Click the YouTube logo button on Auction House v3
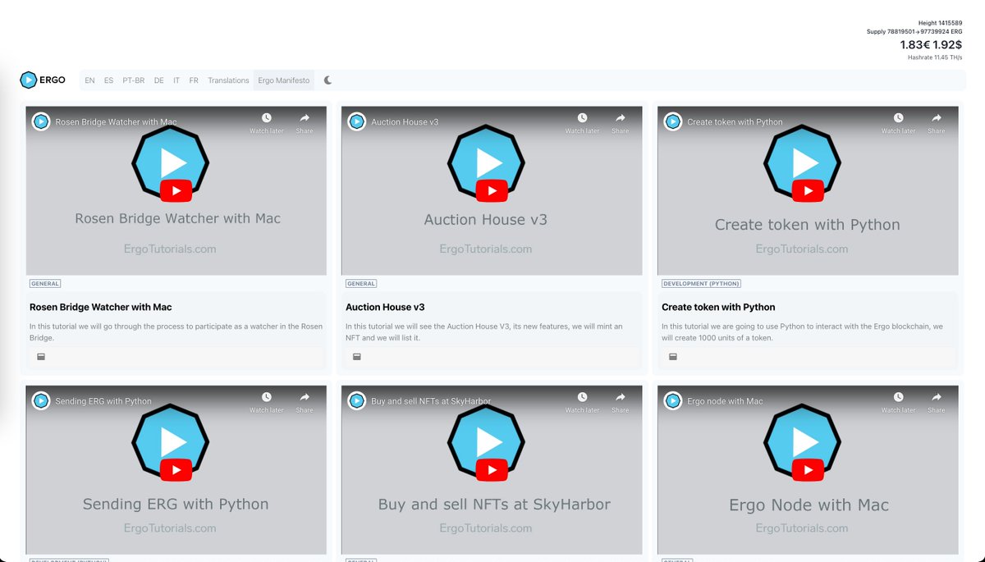 click(491, 190)
